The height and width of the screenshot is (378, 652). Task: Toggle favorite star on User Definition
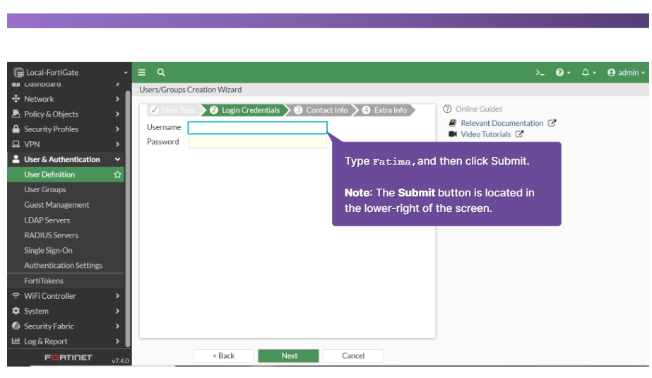pos(118,175)
